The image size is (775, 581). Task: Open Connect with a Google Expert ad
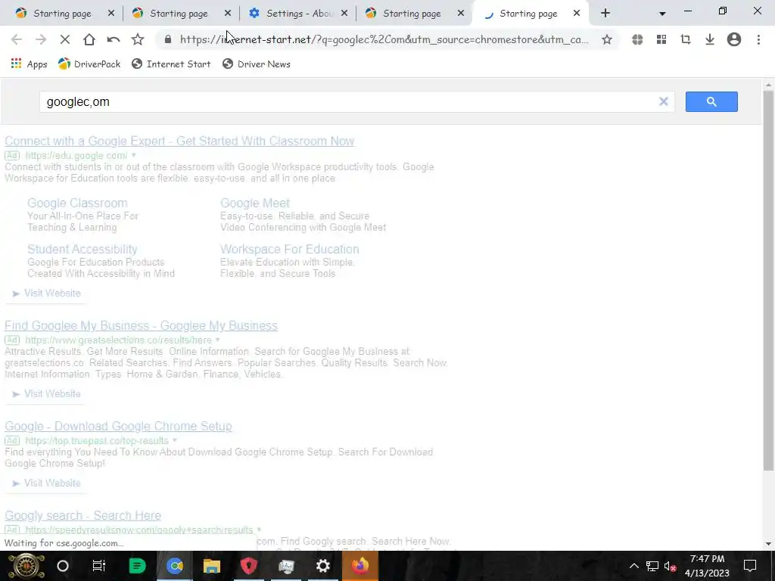point(179,141)
